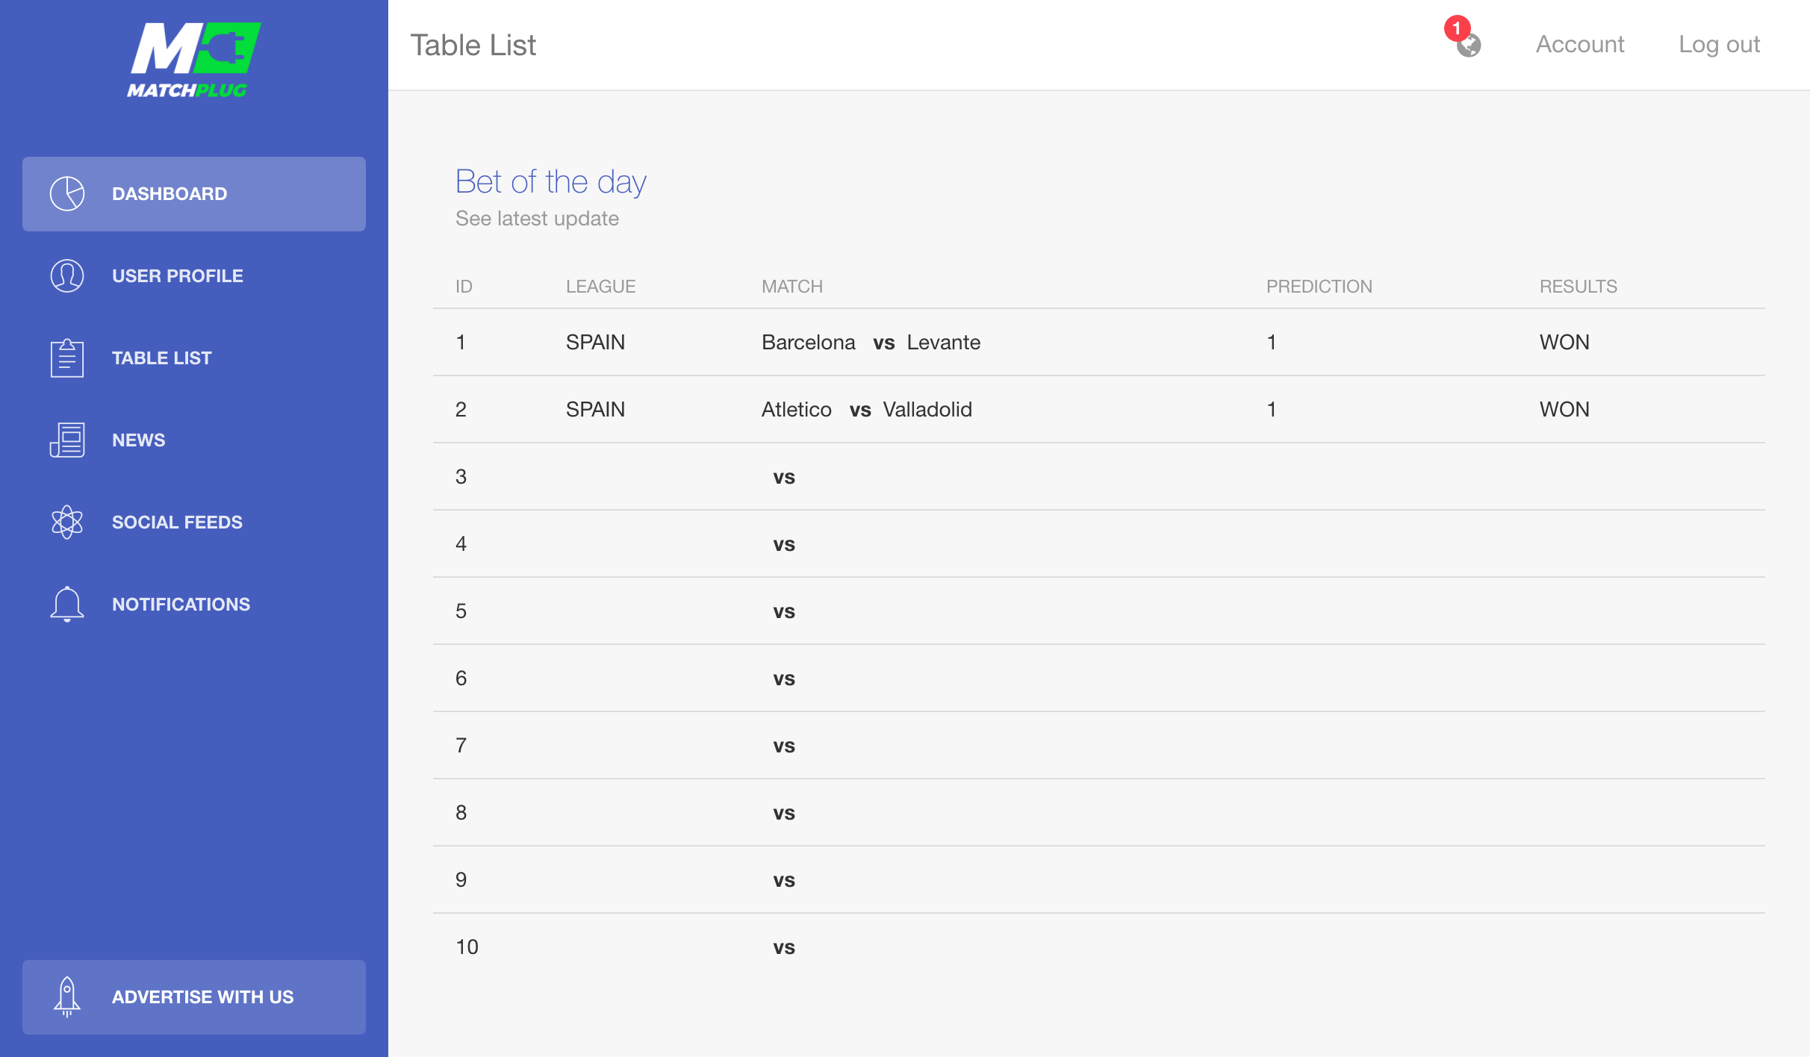
Task: Open the globe notifications icon in header
Action: (1469, 46)
